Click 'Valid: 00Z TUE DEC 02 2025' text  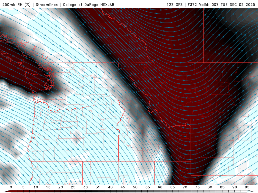(x=227, y=5)
